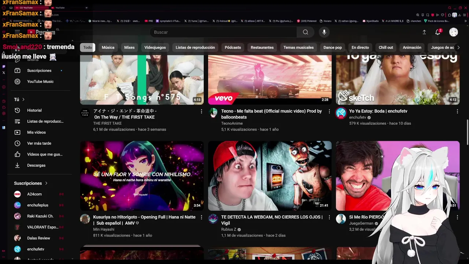469x264 pixels.
Task: Open the Kusuriya no Hitorigoto Opening title link
Action: 144,220
